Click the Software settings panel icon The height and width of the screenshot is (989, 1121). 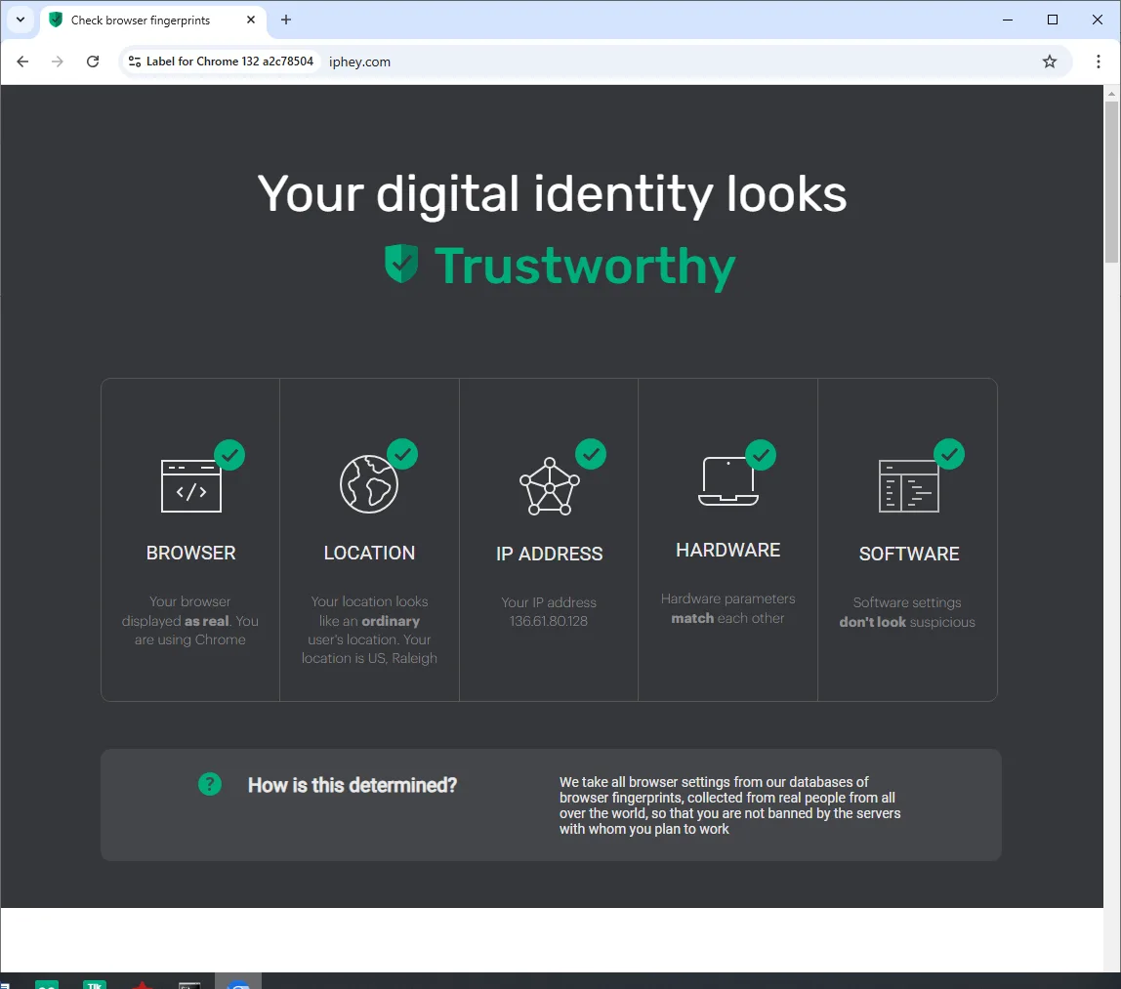tap(909, 486)
